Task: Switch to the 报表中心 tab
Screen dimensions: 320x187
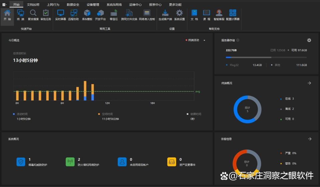Action: coord(155,4)
